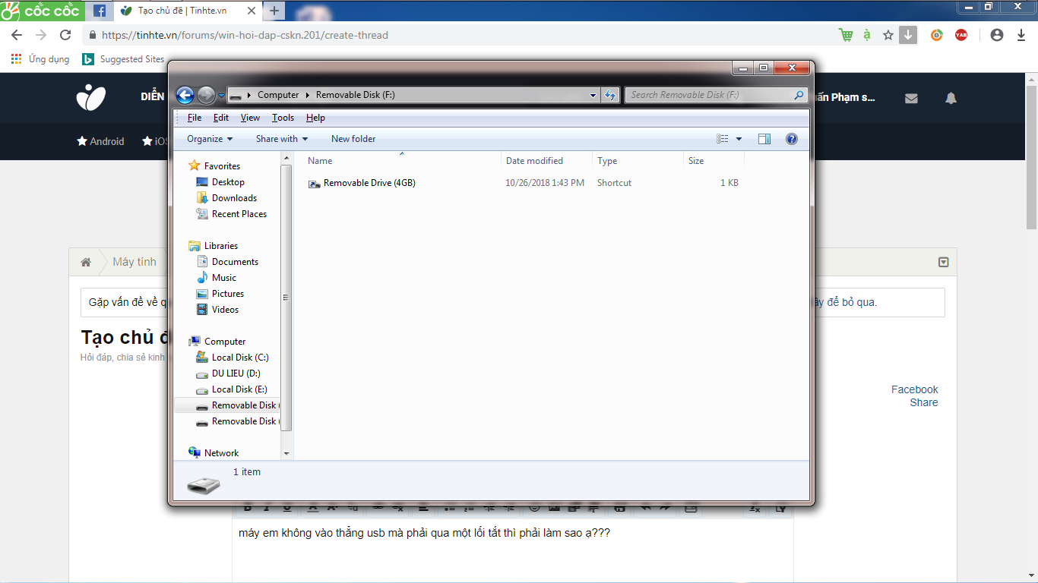Click Máy tính breadcrumb link
The height and width of the screenshot is (583, 1038).
point(134,262)
